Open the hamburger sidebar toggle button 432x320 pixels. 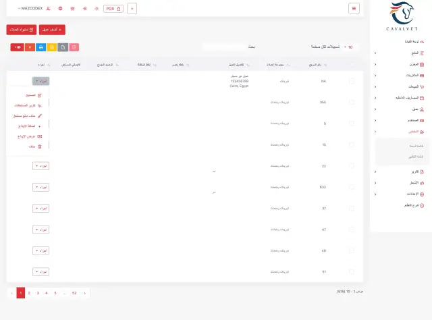(354, 9)
